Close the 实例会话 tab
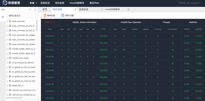 102,9
